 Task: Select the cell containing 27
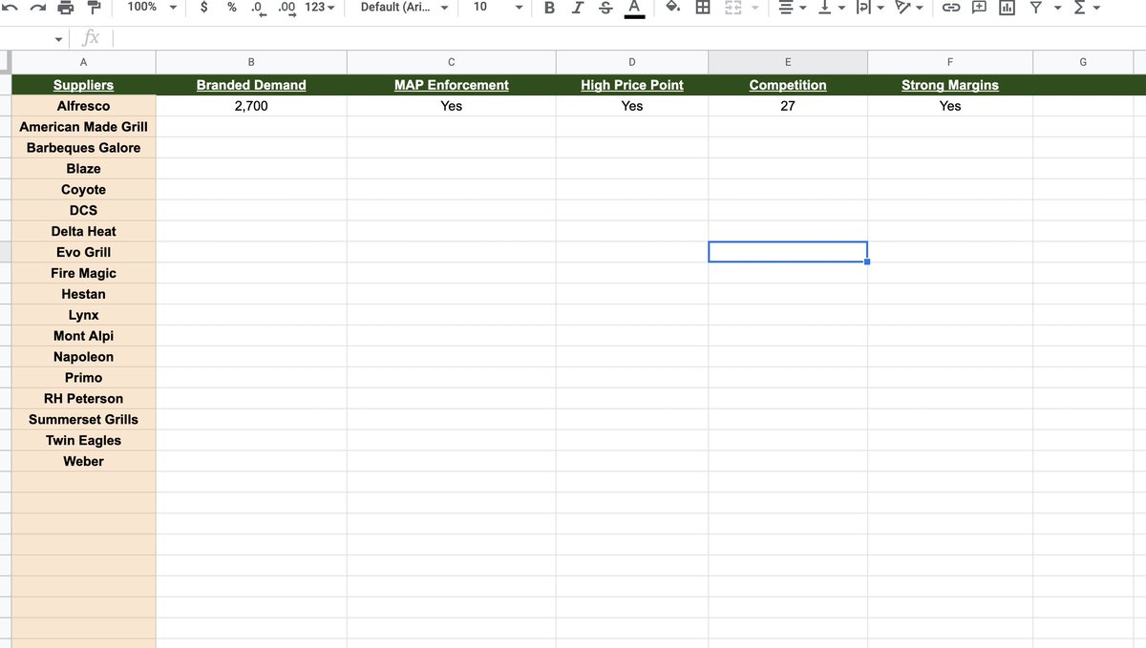[788, 106]
